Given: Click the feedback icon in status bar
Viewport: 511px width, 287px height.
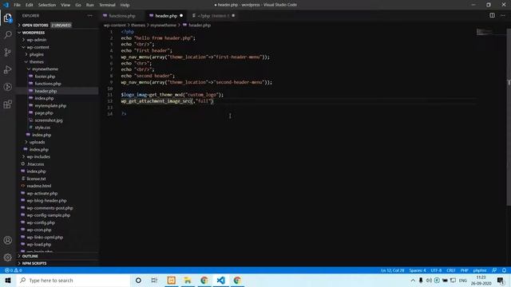Looking at the screenshot, I should point(494,270).
